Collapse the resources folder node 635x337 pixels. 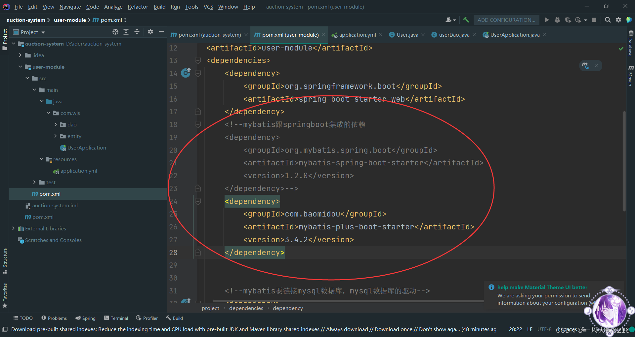(42, 159)
